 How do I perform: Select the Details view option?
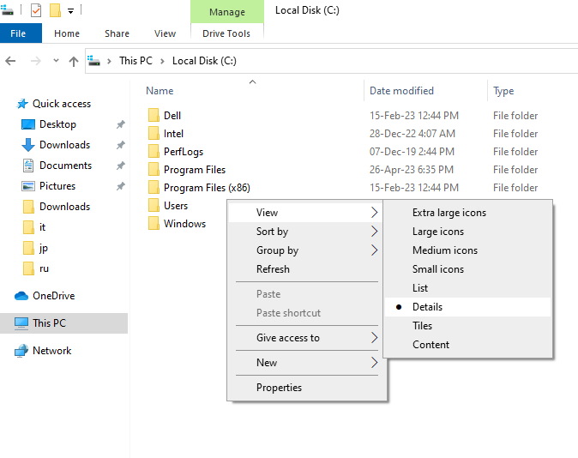point(467,307)
